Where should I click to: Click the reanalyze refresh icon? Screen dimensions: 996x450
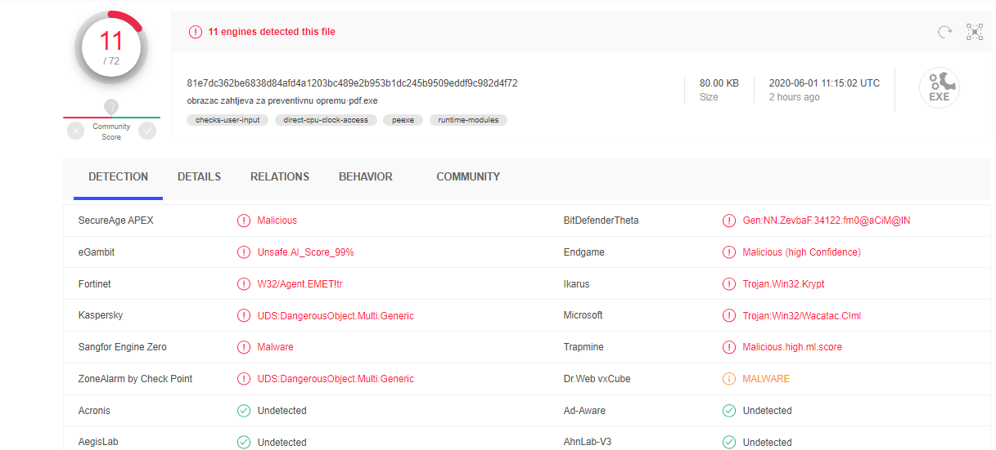(x=944, y=32)
